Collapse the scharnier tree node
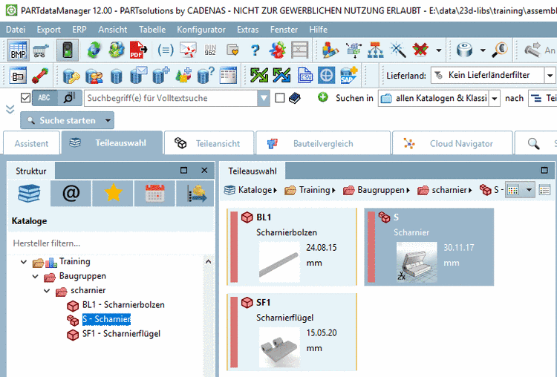Viewport: 557px width, 377px height. (x=47, y=290)
